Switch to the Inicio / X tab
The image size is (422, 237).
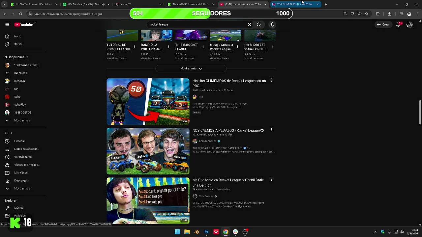(x=138, y=4)
